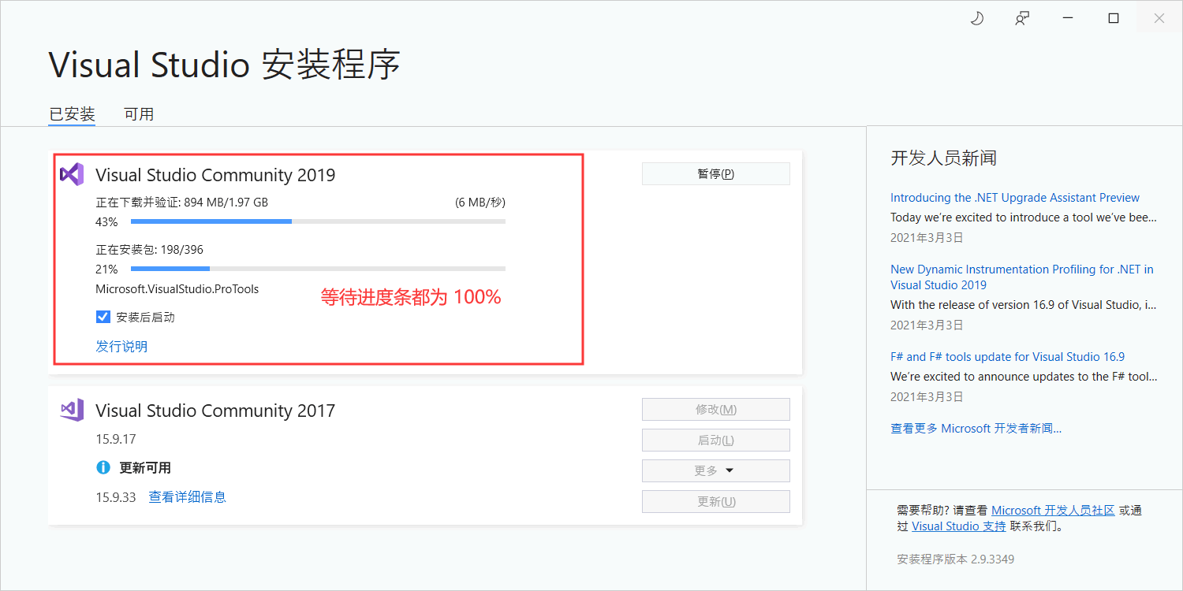Image resolution: width=1183 pixels, height=591 pixels.
Task: Open the Visual Studio 支持 link
Action: 958,526
